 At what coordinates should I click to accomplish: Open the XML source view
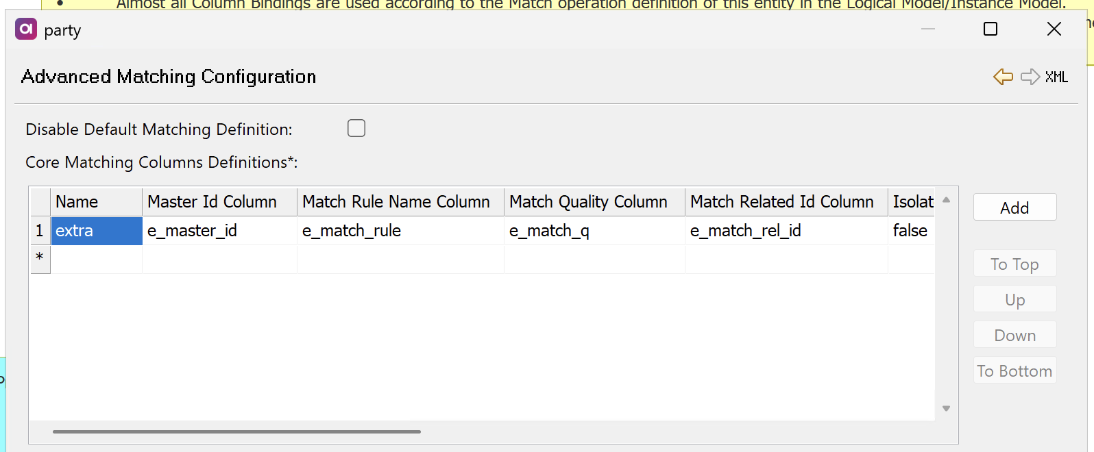point(1056,77)
